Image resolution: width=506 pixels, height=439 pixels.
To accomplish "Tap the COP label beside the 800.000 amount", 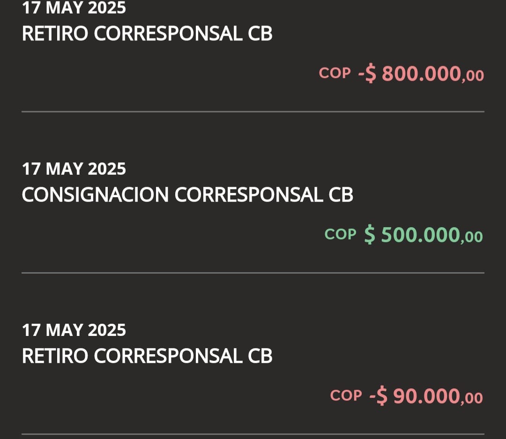I will [x=335, y=73].
